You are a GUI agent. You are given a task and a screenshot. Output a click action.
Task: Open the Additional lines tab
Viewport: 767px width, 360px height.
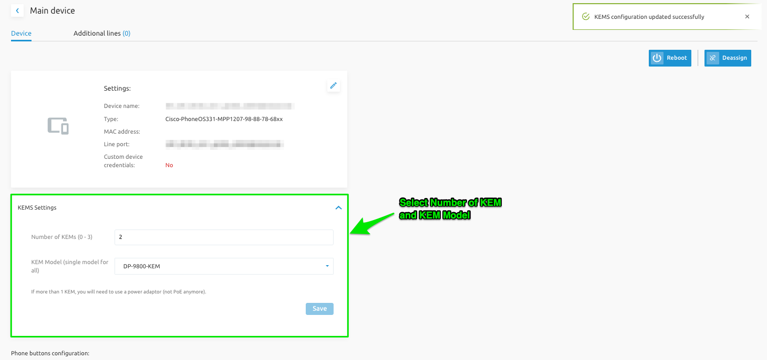point(101,34)
